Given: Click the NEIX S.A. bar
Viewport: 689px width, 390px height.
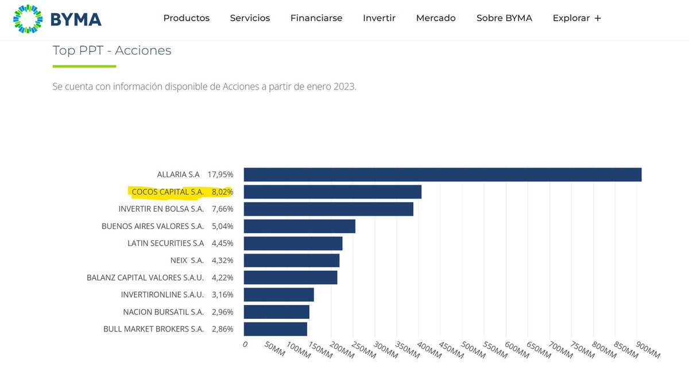Looking at the screenshot, I should pos(292,260).
